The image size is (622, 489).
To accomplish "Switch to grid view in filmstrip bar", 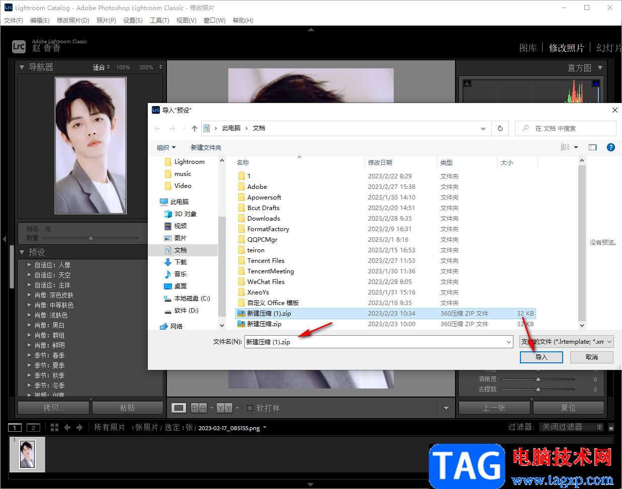I will pyautogui.click(x=55, y=427).
